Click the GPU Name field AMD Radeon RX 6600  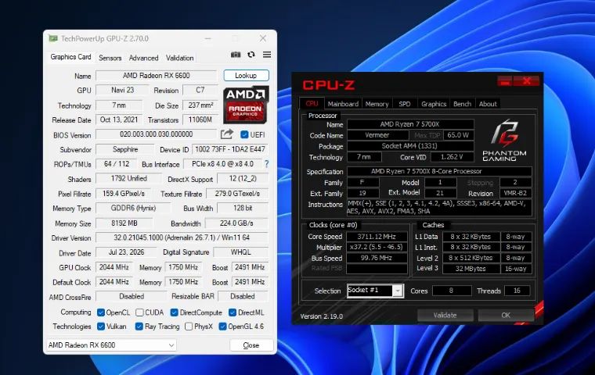coord(157,75)
